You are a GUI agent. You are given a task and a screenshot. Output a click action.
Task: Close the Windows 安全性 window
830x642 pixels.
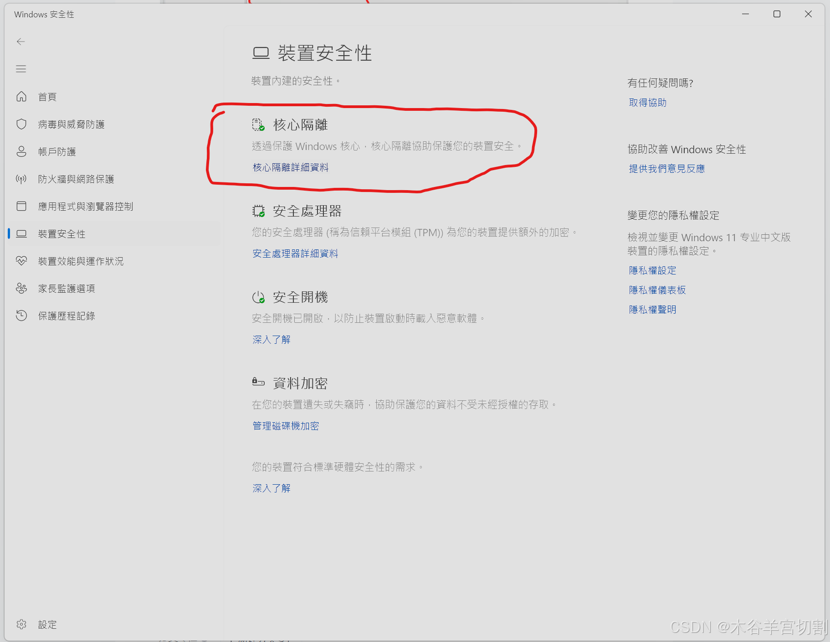808,14
